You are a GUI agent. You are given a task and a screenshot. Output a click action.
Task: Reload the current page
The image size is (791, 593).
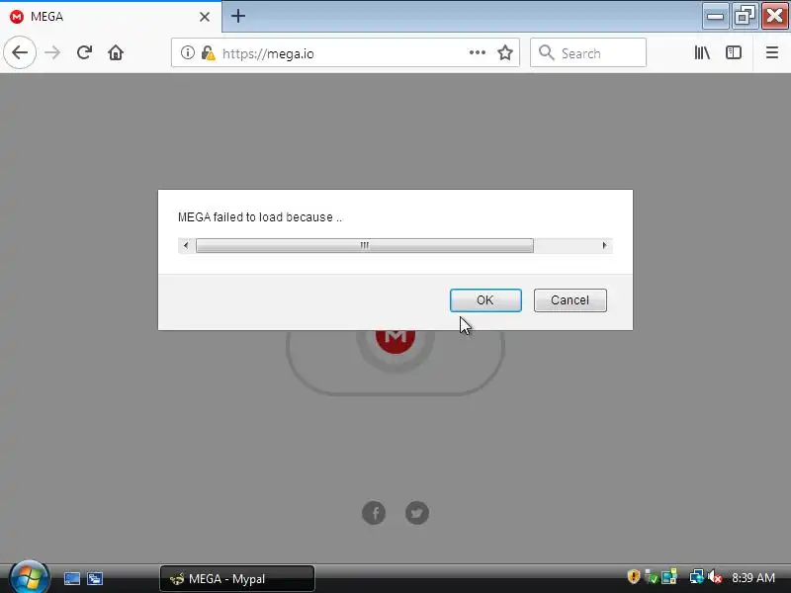tap(84, 52)
